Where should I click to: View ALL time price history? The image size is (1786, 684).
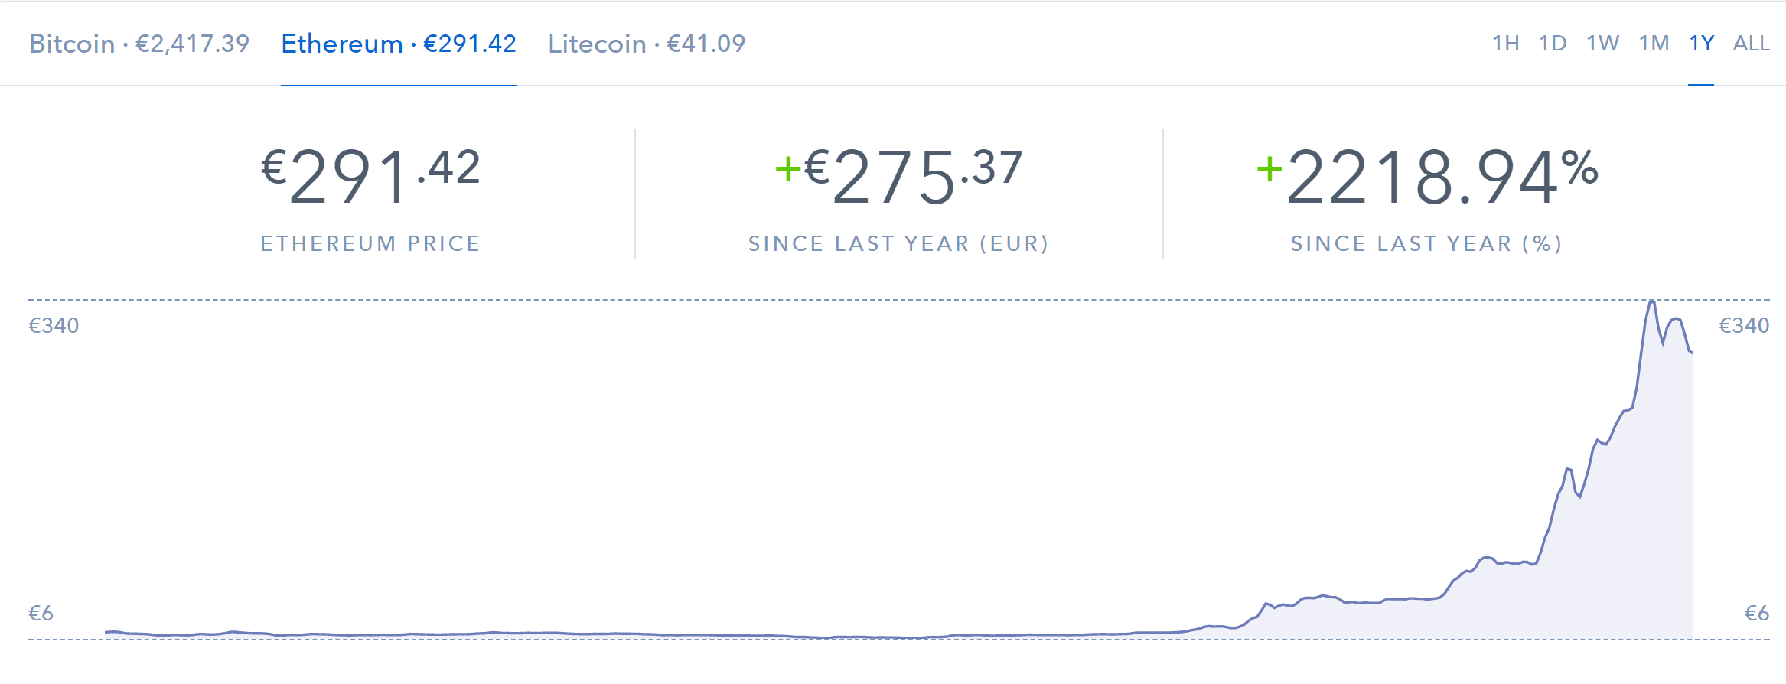click(x=1752, y=43)
